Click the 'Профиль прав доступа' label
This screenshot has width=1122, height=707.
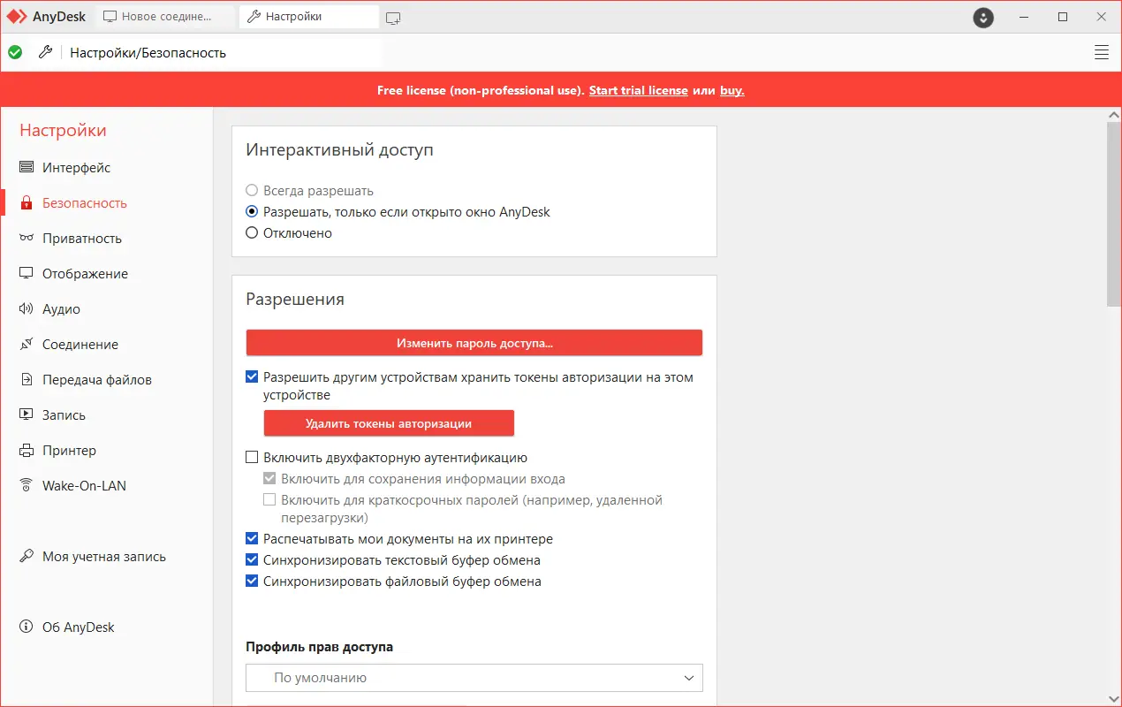320,647
